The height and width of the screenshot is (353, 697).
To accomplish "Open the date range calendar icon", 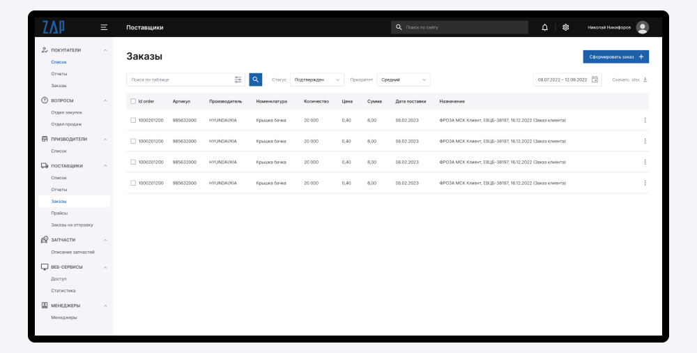I will click(x=595, y=80).
